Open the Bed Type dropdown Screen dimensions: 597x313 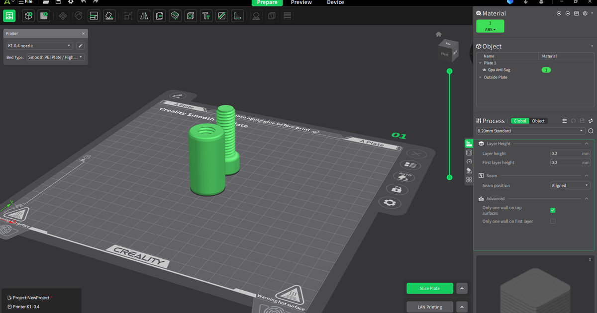55,57
